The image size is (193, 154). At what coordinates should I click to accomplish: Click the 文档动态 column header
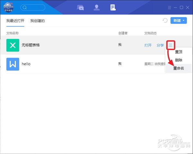[151, 33]
